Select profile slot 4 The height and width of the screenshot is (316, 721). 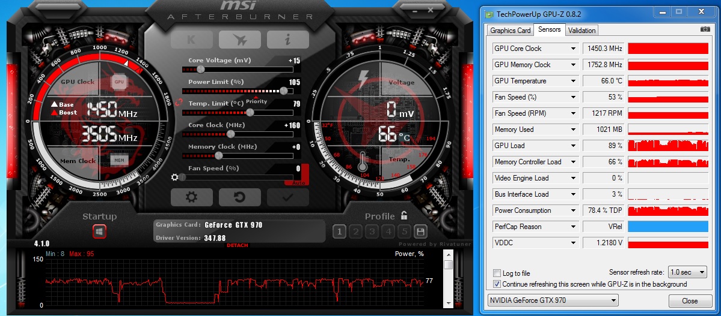pyautogui.click(x=388, y=231)
